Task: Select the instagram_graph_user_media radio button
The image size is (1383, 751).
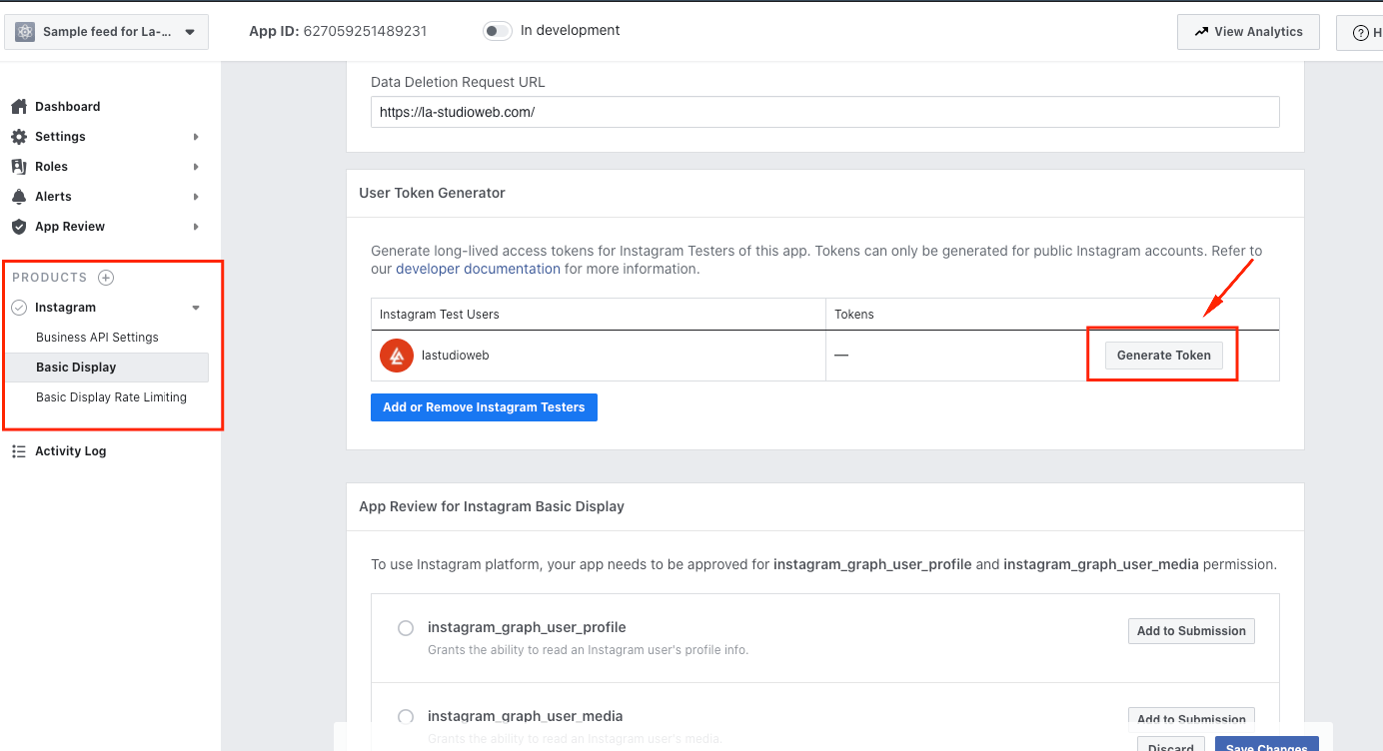Action: point(406,716)
